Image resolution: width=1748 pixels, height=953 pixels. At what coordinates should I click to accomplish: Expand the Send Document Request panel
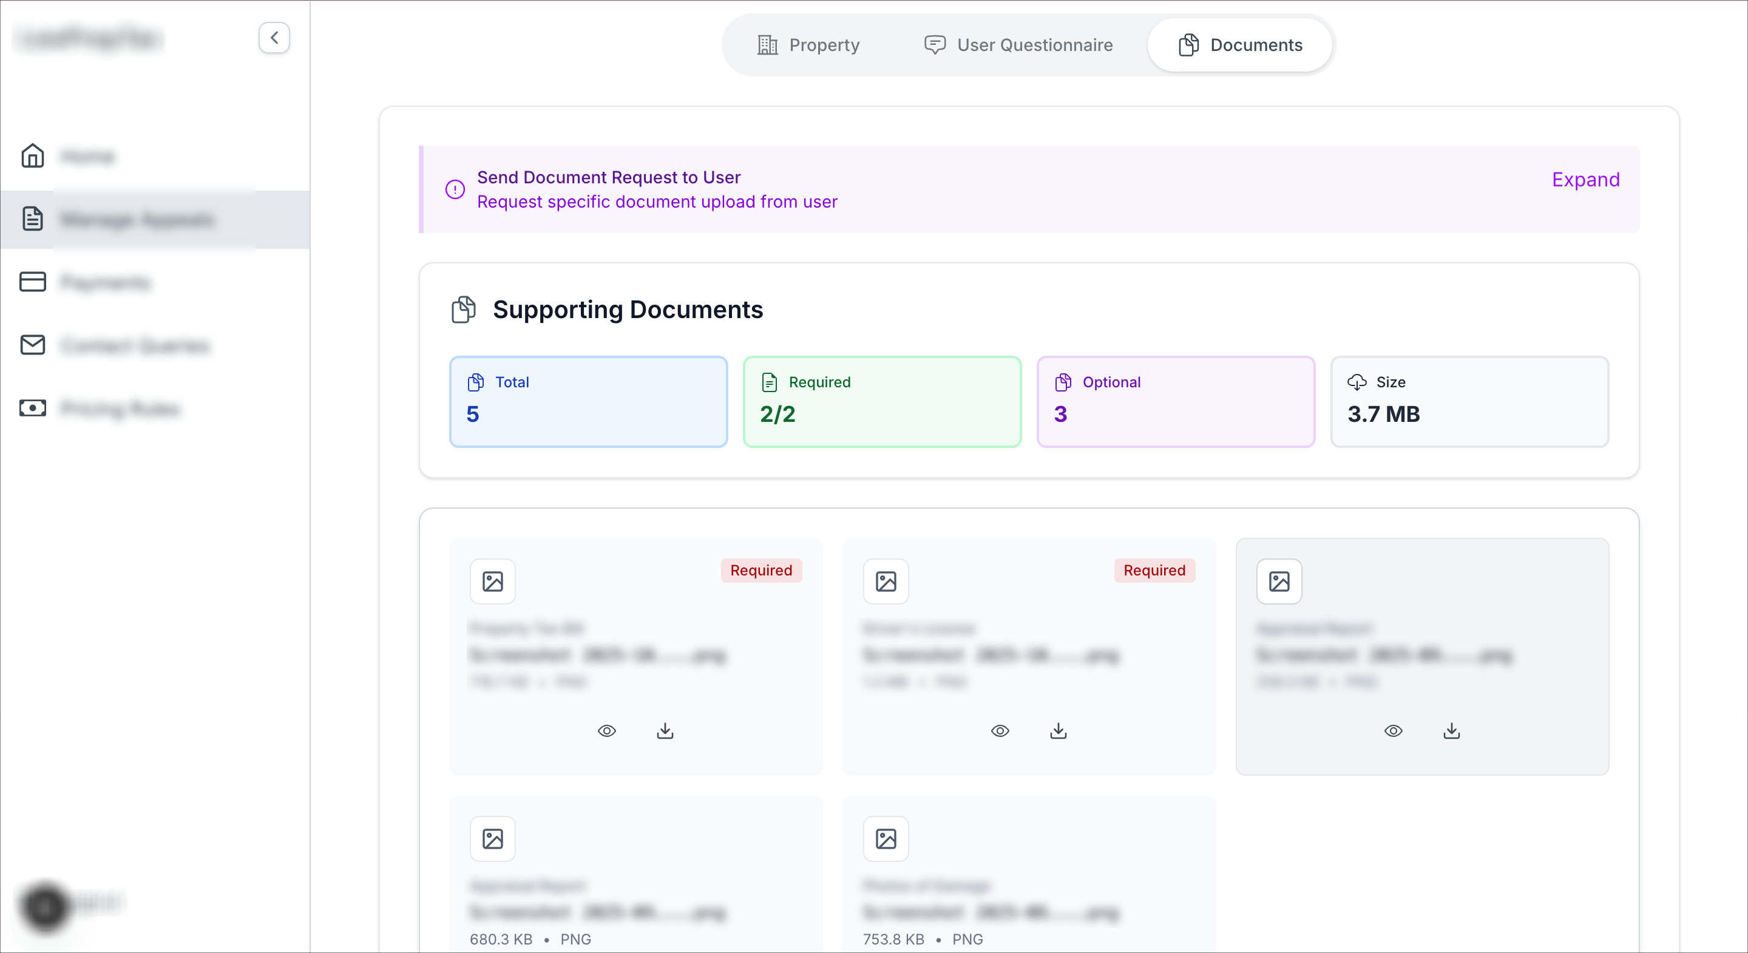[1585, 179]
